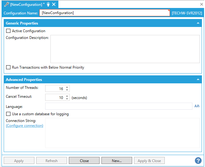Decrease Number of Threads with down arrow
The width and height of the screenshot is (205, 167).
[67, 90]
